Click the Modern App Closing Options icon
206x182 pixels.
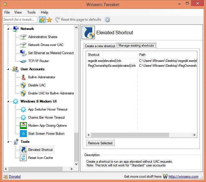click(23, 126)
